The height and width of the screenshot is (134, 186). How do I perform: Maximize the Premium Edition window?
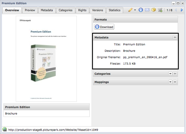(178, 3)
